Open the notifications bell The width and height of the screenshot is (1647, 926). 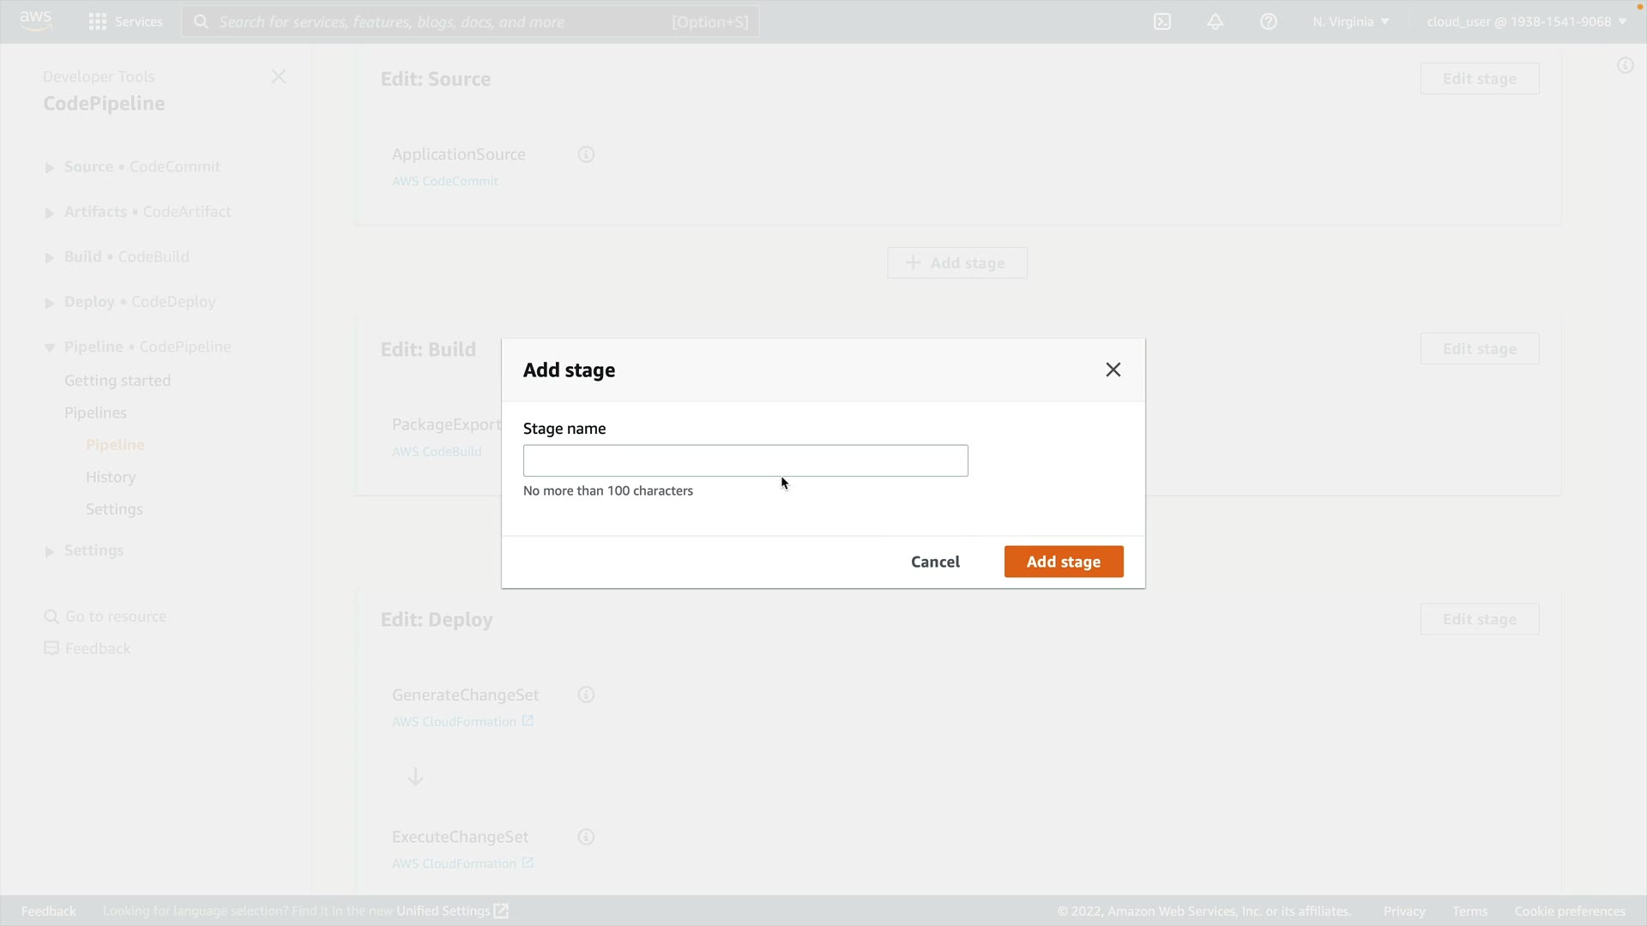pos(1216,21)
